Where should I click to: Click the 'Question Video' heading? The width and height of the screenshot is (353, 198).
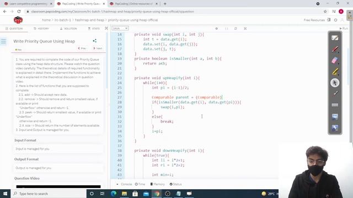pyautogui.click(x=27, y=178)
